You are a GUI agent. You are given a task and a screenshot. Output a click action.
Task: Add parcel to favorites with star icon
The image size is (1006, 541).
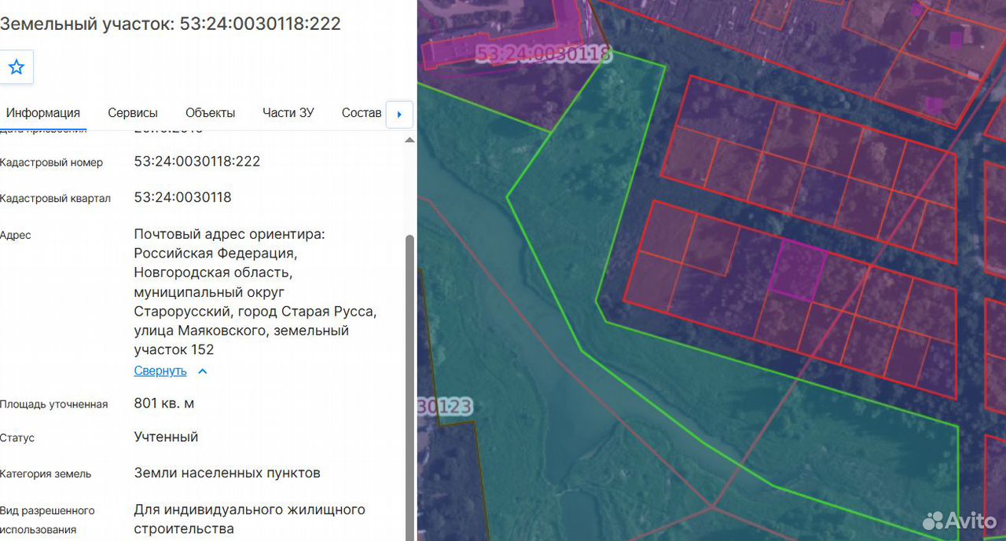click(17, 68)
